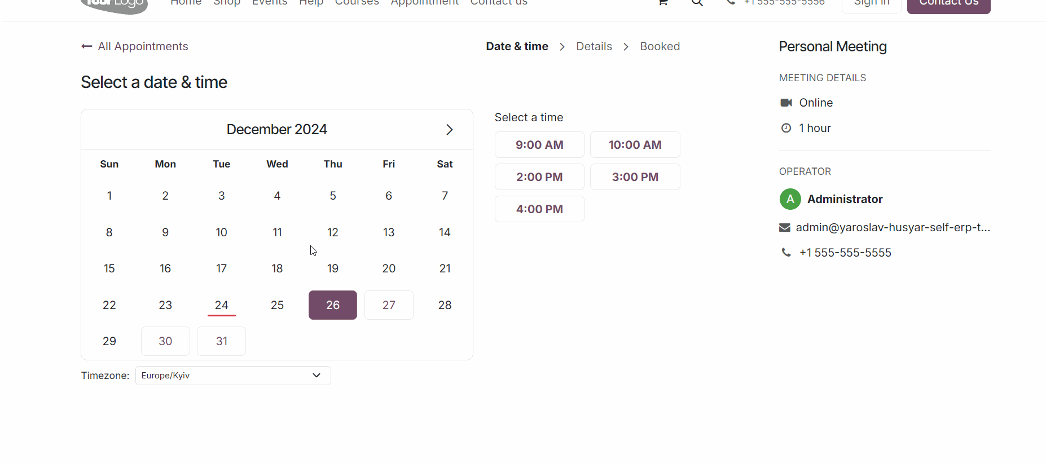Choose the 3:00 PM time slot
This screenshot has height=463, width=1046.
click(635, 177)
